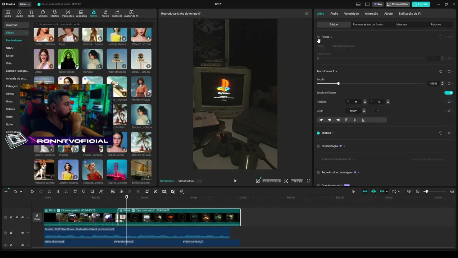Click the Exportar button
458x258 pixels.
click(421, 4)
